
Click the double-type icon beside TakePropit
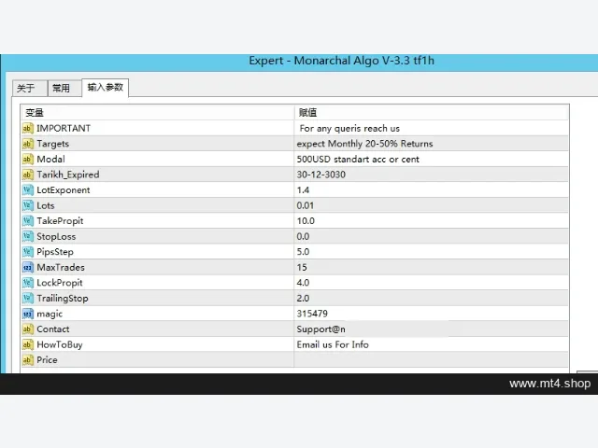pos(28,221)
